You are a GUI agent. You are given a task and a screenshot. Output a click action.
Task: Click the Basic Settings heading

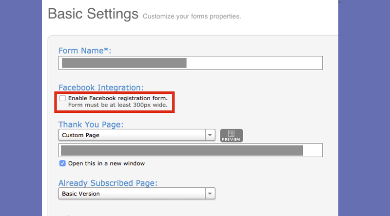pyautogui.click(x=93, y=14)
